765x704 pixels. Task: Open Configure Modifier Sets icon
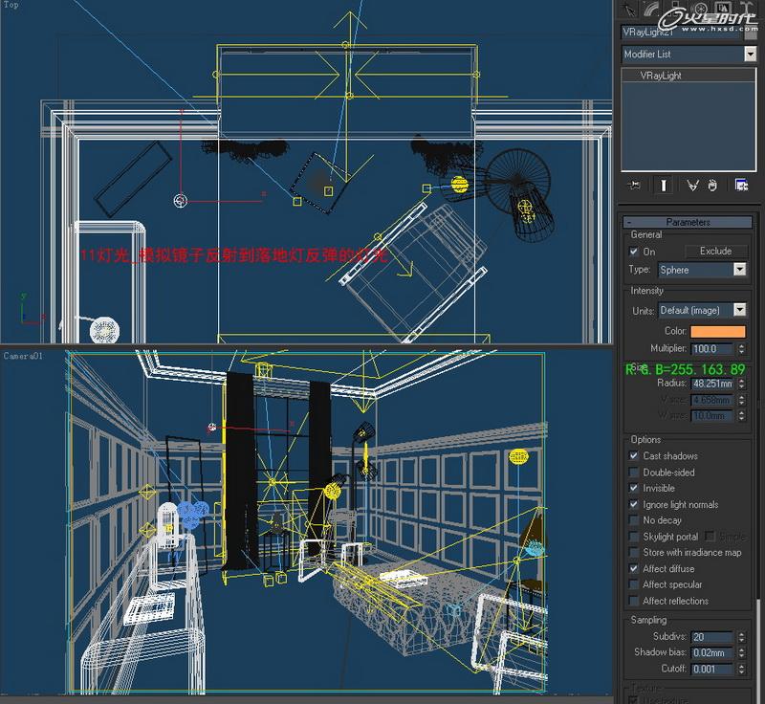742,185
